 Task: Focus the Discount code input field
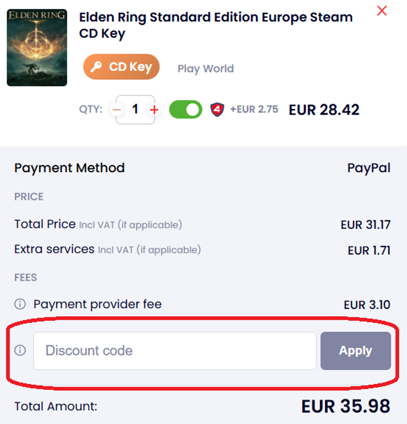[175, 351]
